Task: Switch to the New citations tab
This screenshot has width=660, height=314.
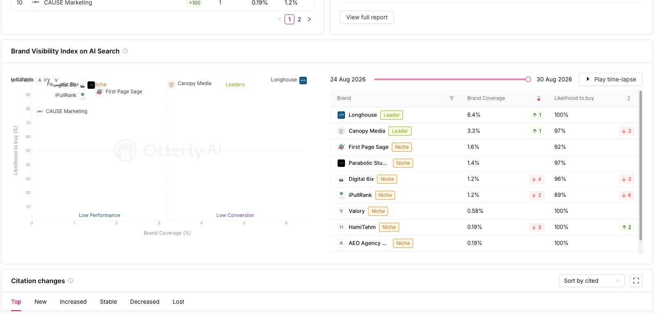Action: click(41, 302)
